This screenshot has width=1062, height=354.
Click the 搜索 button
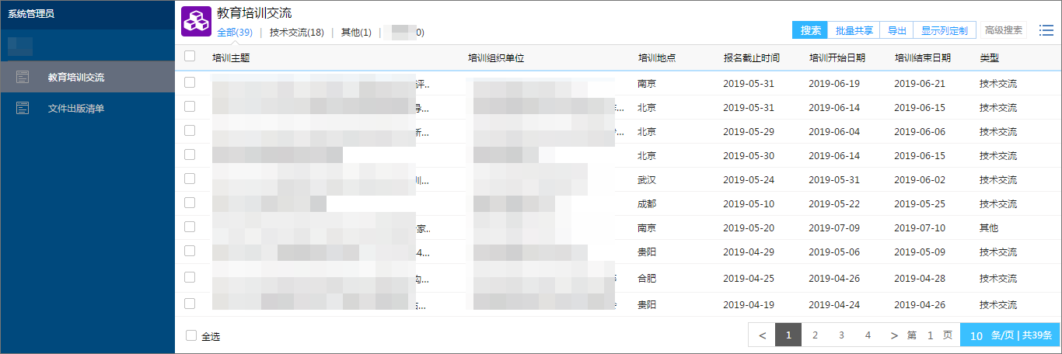coord(810,30)
